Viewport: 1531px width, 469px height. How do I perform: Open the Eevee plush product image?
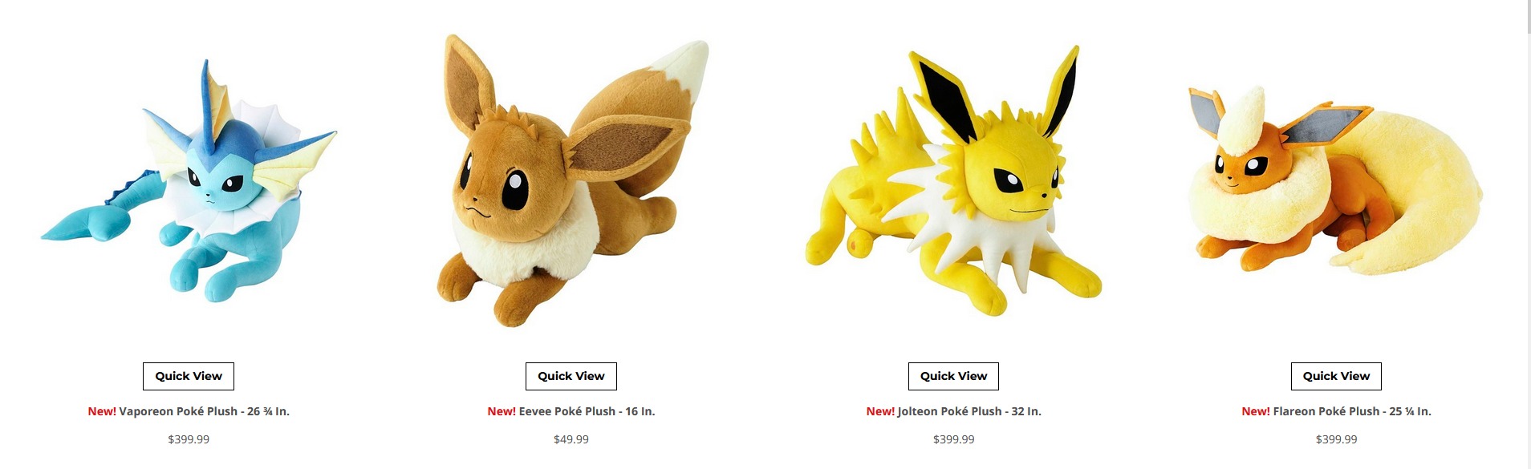click(x=571, y=180)
